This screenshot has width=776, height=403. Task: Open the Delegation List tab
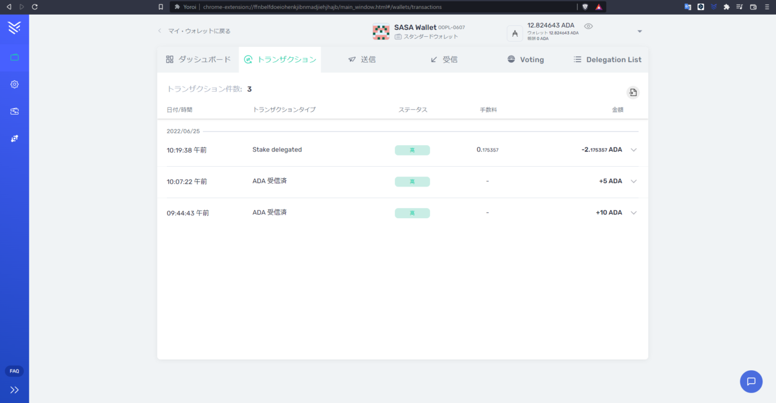(x=607, y=60)
